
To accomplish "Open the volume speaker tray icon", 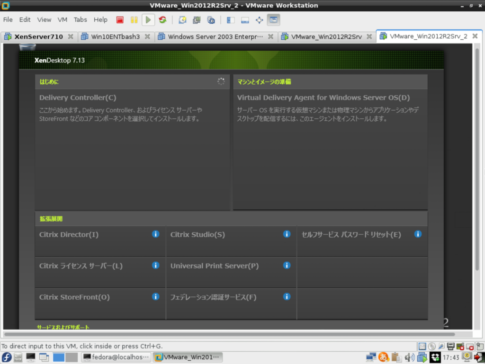I will coord(409,357).
